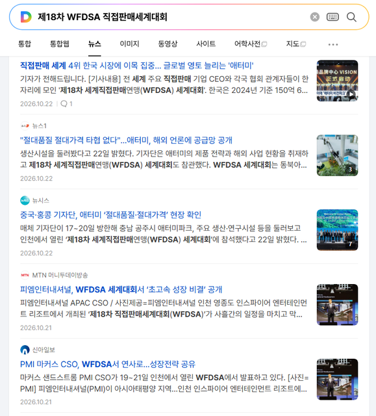The image size is (376, 416).
Task: Click the magnifying glass search icon
Action: [351, 17]
